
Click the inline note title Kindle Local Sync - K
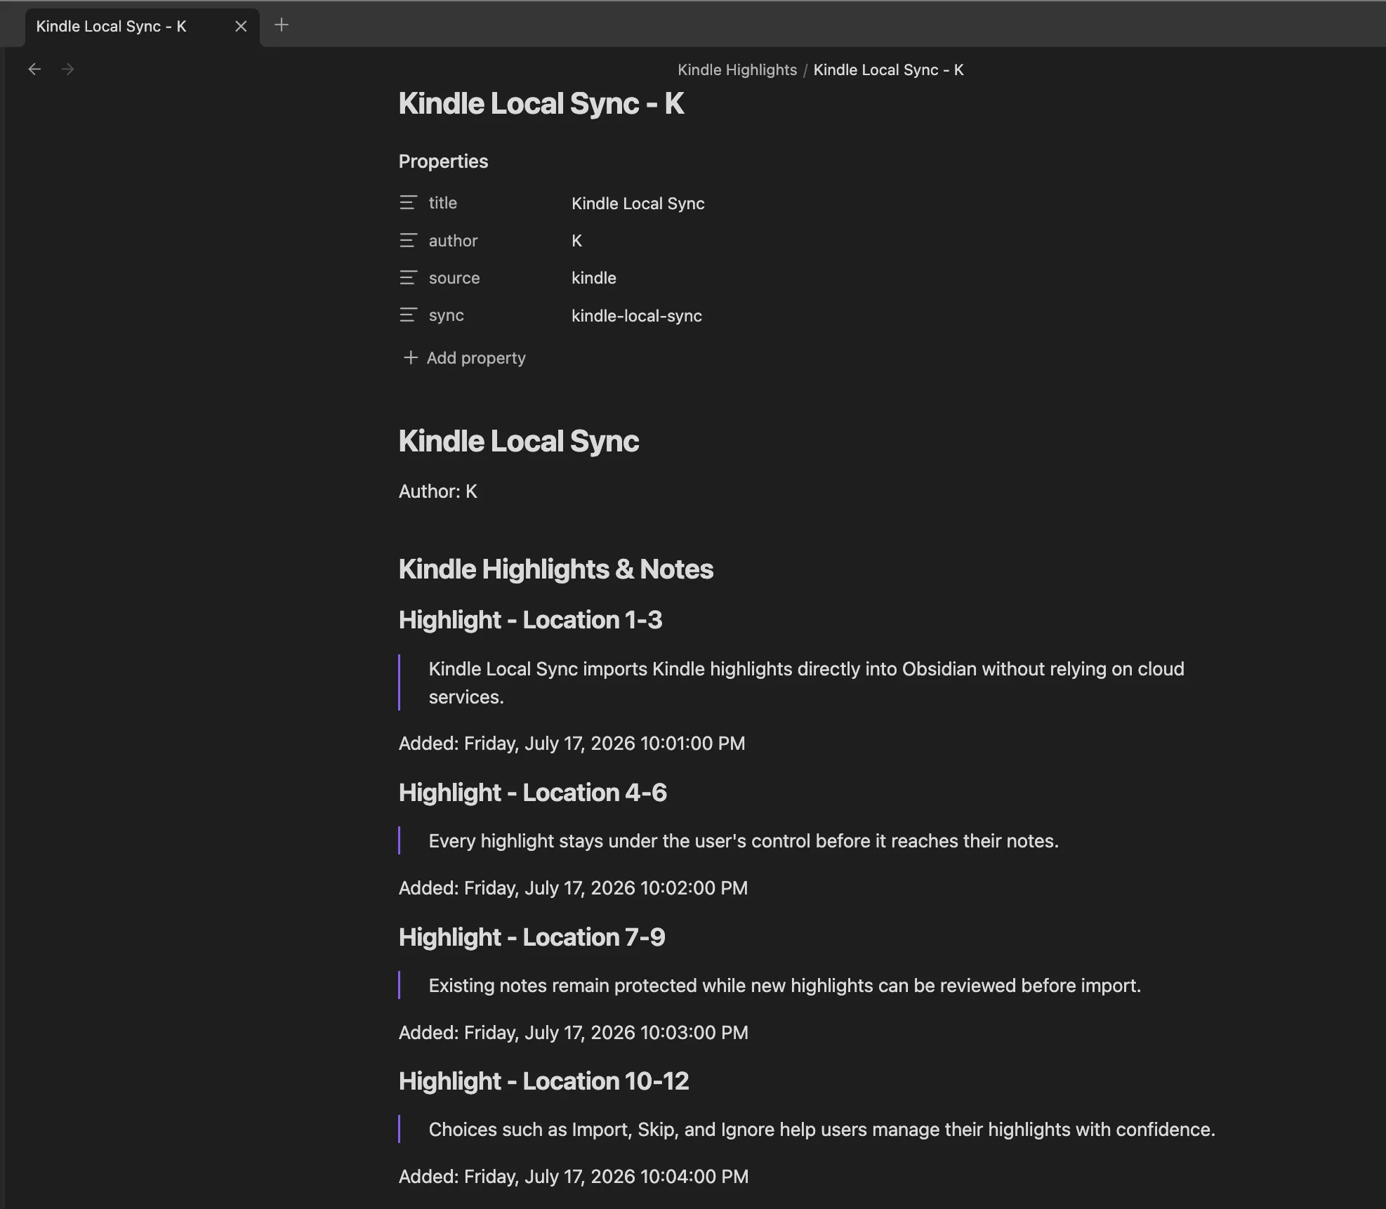click(541, 103)
